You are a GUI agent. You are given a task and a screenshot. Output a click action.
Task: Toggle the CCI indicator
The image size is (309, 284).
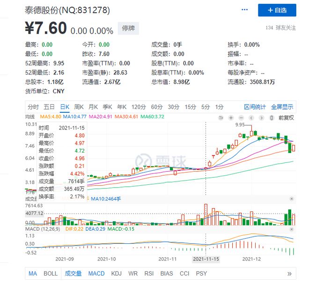click(184, 274)
